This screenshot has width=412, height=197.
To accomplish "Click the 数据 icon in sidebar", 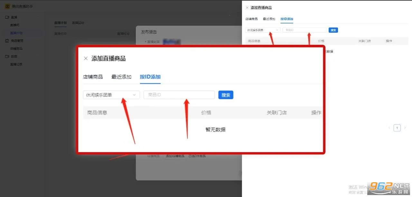I will tap(7, 56).
